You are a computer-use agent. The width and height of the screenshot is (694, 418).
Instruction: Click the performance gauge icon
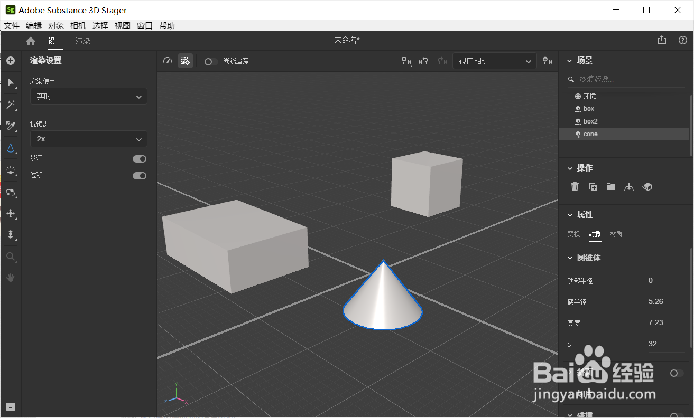(168, 61)
